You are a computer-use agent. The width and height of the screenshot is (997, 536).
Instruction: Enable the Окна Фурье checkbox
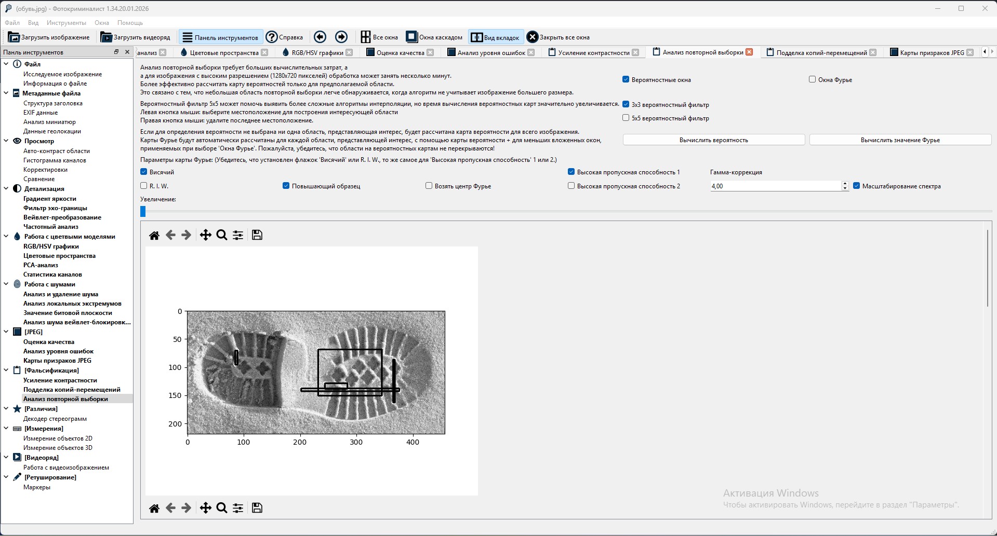tap(812, 79)
